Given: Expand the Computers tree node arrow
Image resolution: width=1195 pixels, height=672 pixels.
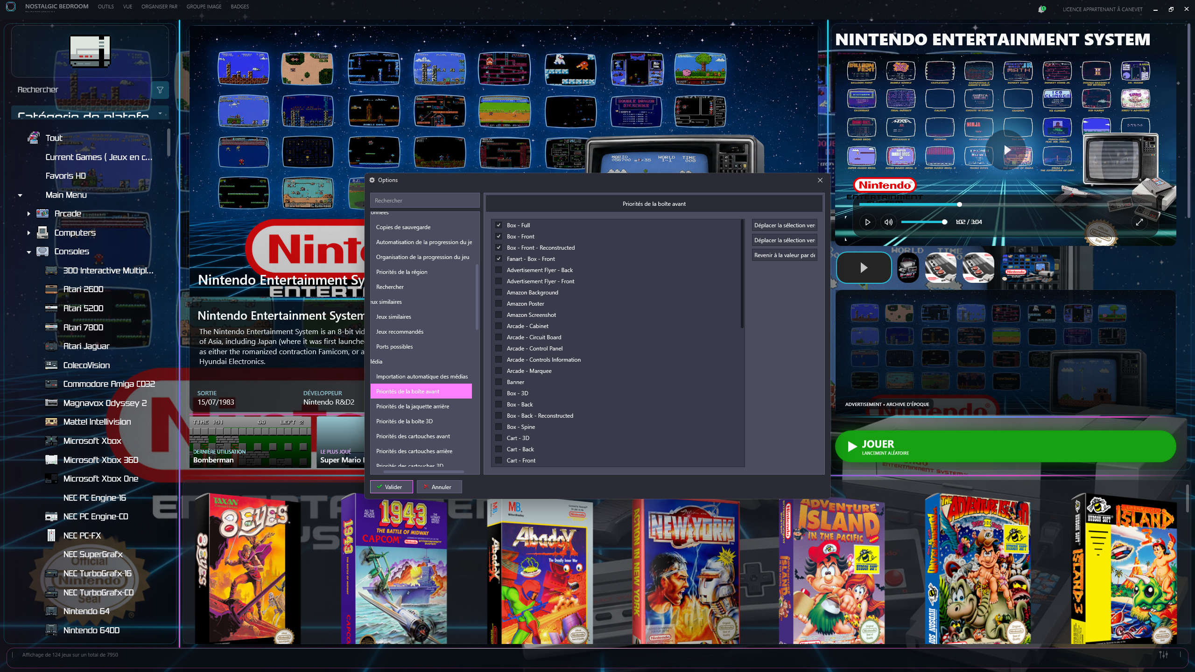Looking at the screenshot, I should click(x=28, y=233).
